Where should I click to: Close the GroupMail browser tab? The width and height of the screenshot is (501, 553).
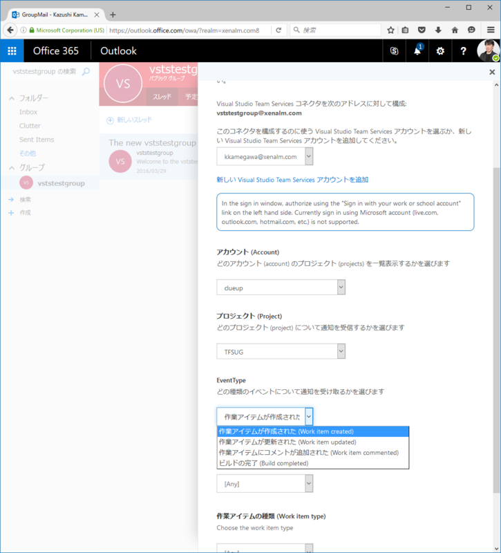point(97,15)
